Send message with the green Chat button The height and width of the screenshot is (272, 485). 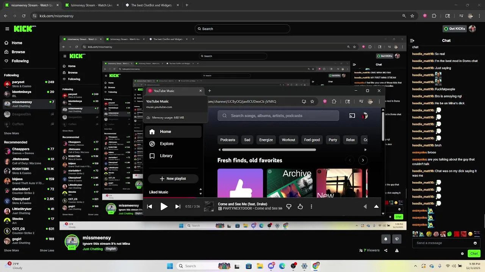click(474, 253)
